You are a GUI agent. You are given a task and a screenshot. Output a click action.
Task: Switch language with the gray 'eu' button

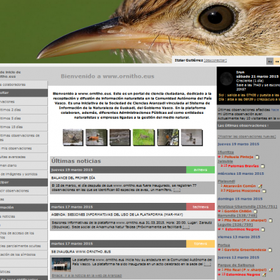coord(270,62)
